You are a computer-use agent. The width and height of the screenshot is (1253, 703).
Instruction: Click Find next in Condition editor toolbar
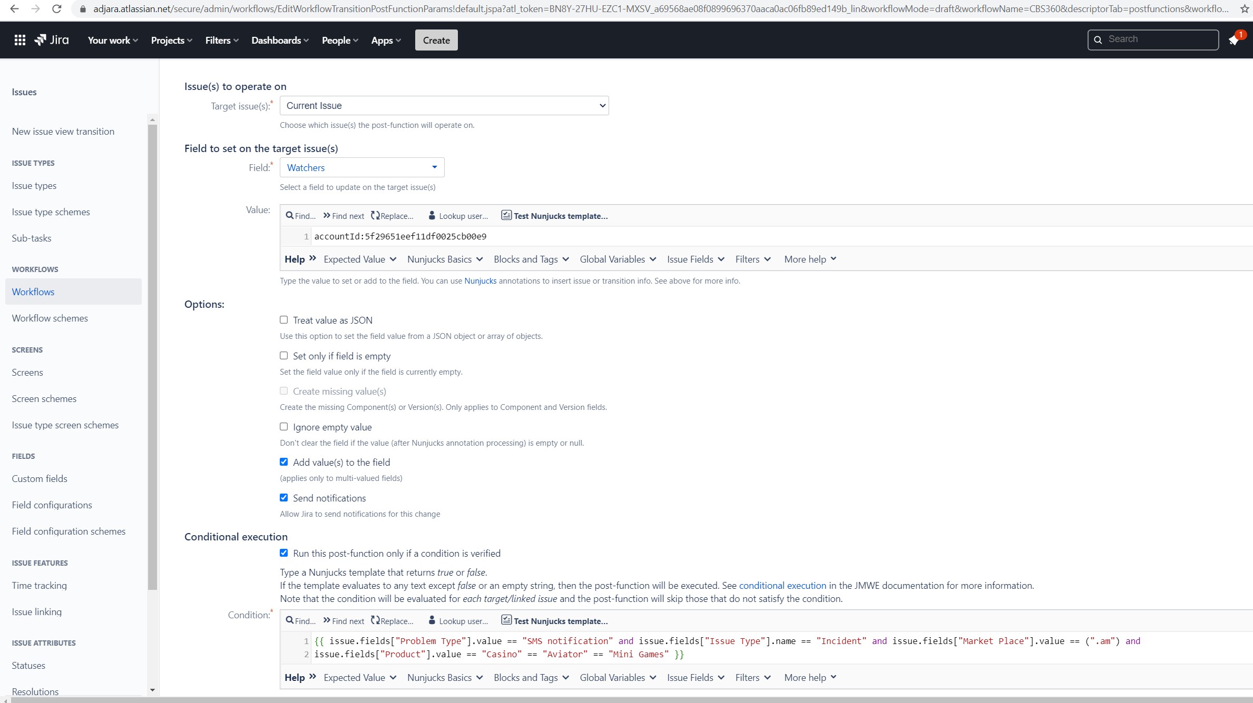pyautogui.click(x=344, y=621)
